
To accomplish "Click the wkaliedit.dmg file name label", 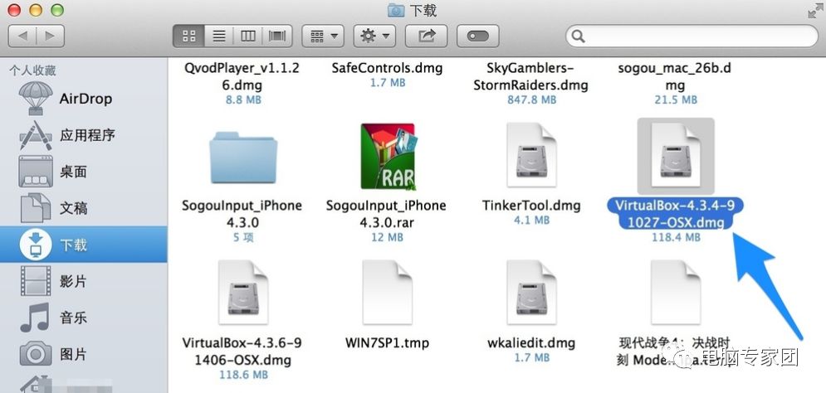I will 531,343.
